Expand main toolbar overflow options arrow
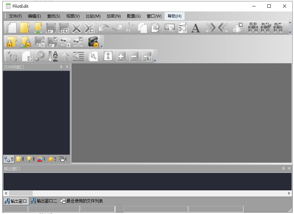 pos(290,32)
